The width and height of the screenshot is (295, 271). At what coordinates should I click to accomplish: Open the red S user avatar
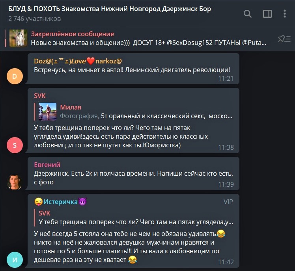15,145
